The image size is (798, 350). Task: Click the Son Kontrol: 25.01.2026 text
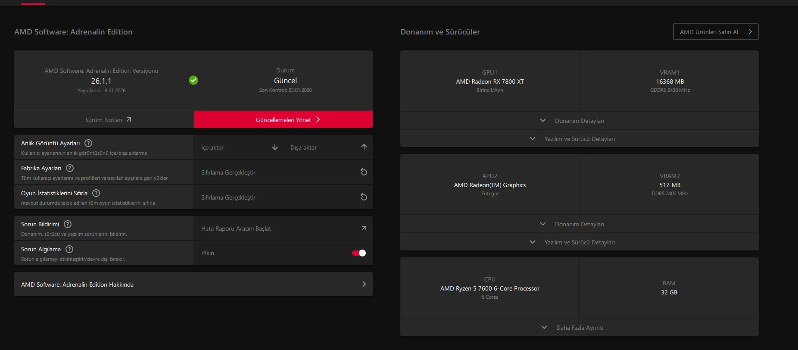285,90
